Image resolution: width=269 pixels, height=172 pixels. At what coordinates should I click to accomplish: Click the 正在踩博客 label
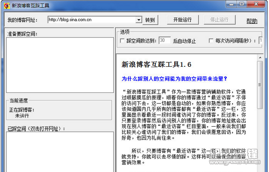(22, 110)
